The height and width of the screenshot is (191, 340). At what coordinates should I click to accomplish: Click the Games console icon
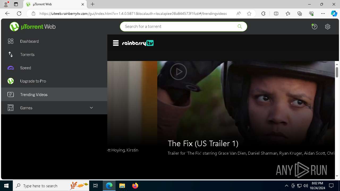coord(11,108)
